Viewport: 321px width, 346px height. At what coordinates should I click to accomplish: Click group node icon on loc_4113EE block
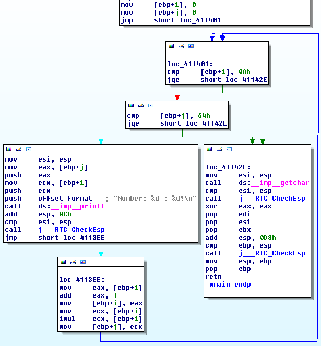pos(83,262)
